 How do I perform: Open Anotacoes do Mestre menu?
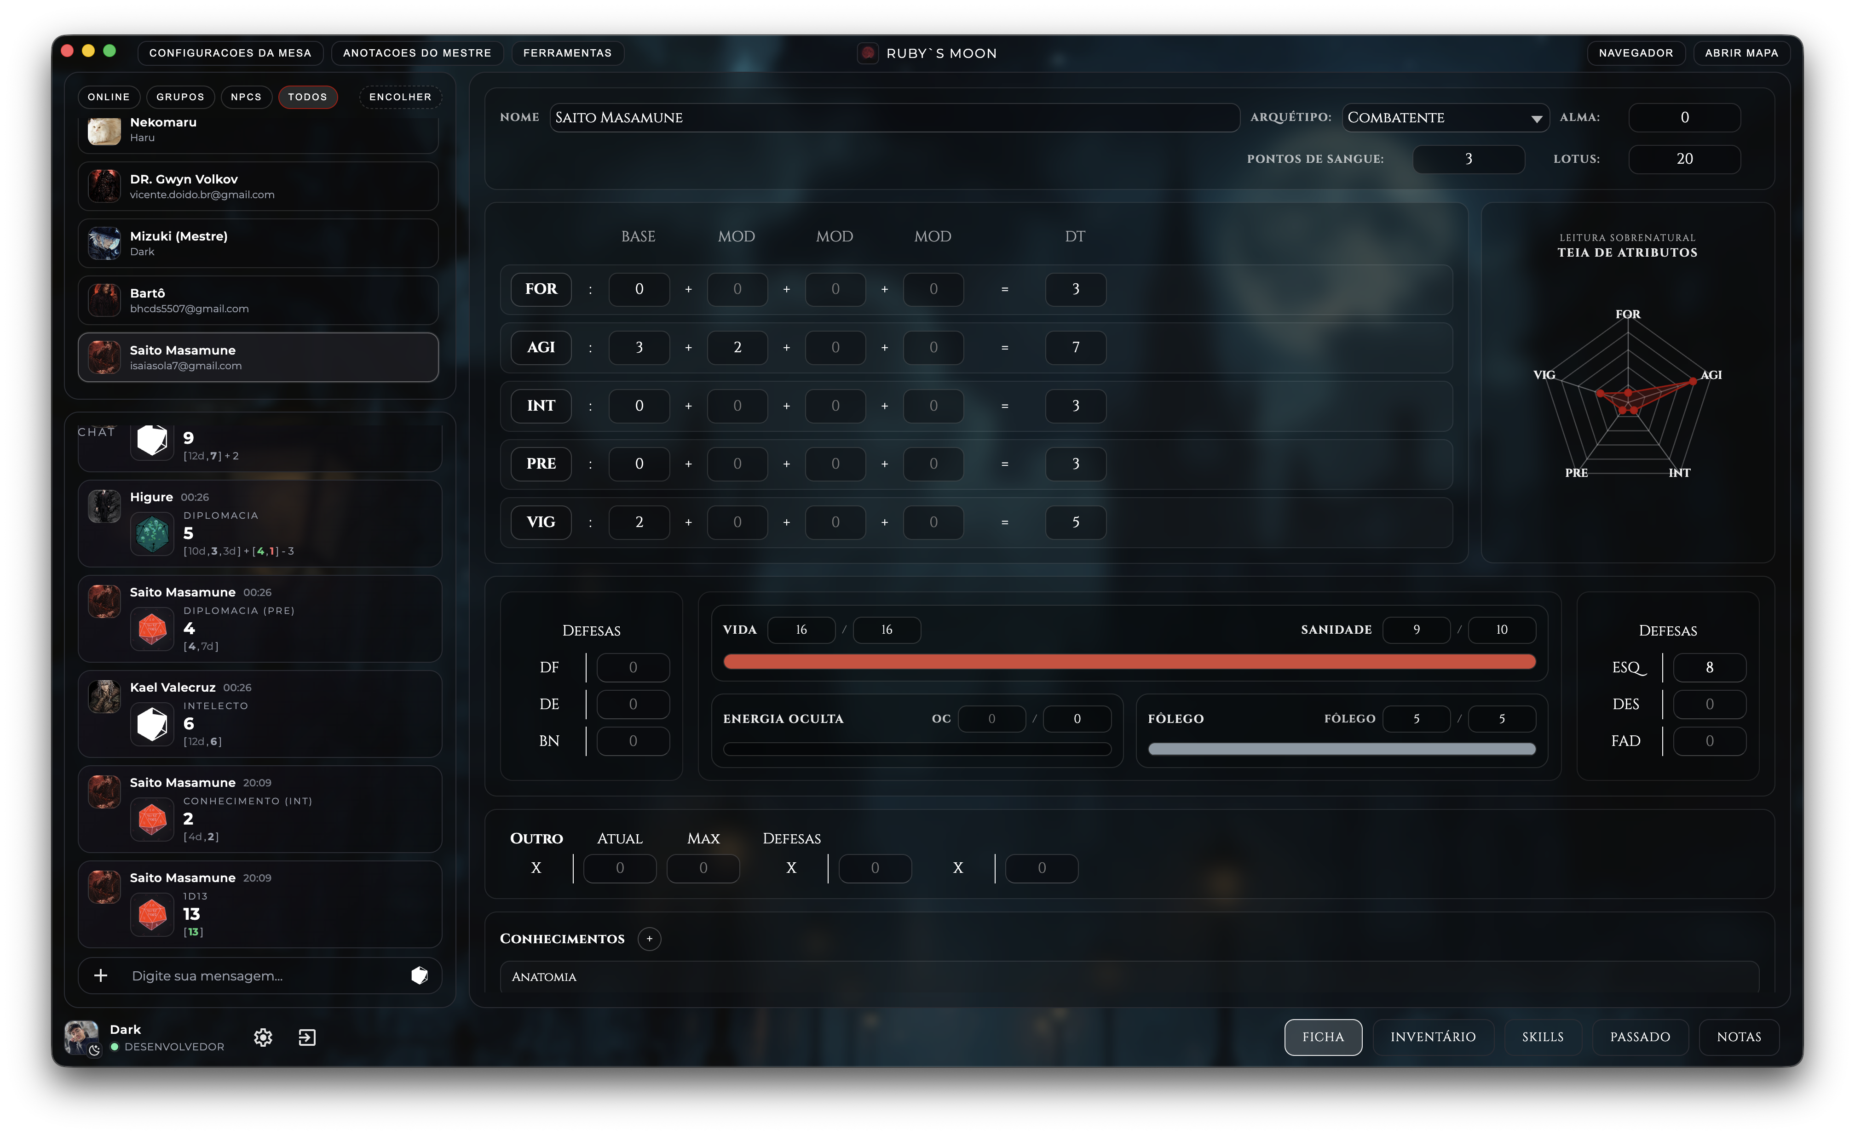416,53
